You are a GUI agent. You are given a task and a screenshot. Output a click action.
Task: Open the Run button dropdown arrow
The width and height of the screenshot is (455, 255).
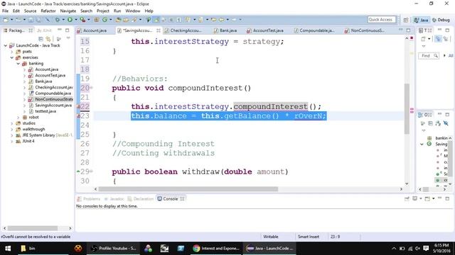76,20
